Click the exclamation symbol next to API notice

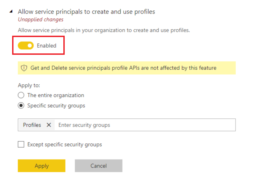tap(24, 68)
